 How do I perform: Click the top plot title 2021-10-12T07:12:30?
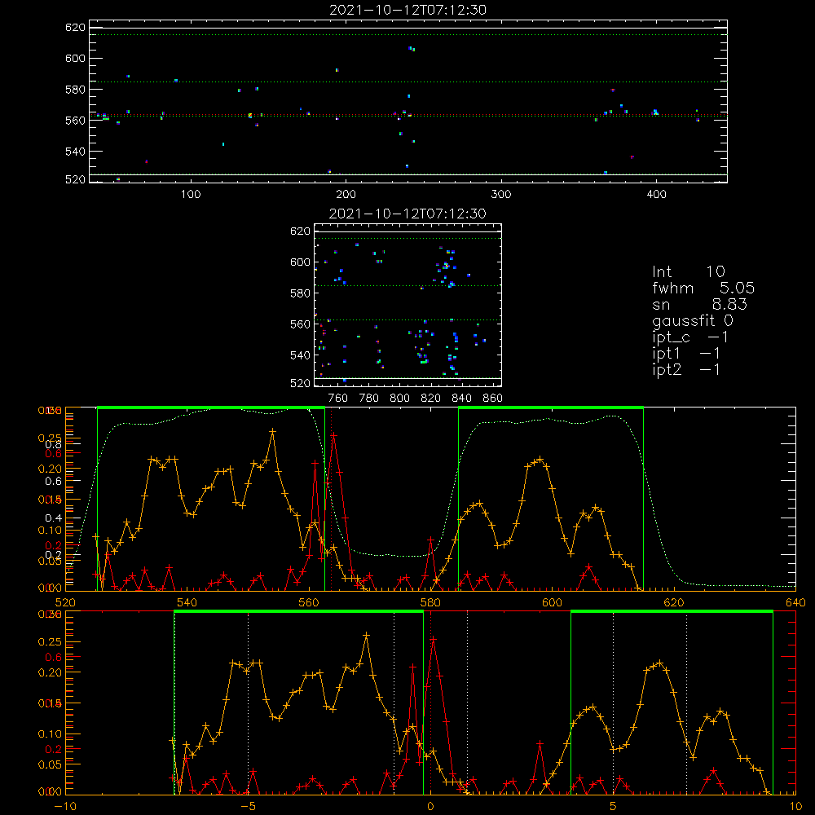[x=407, y=10]
